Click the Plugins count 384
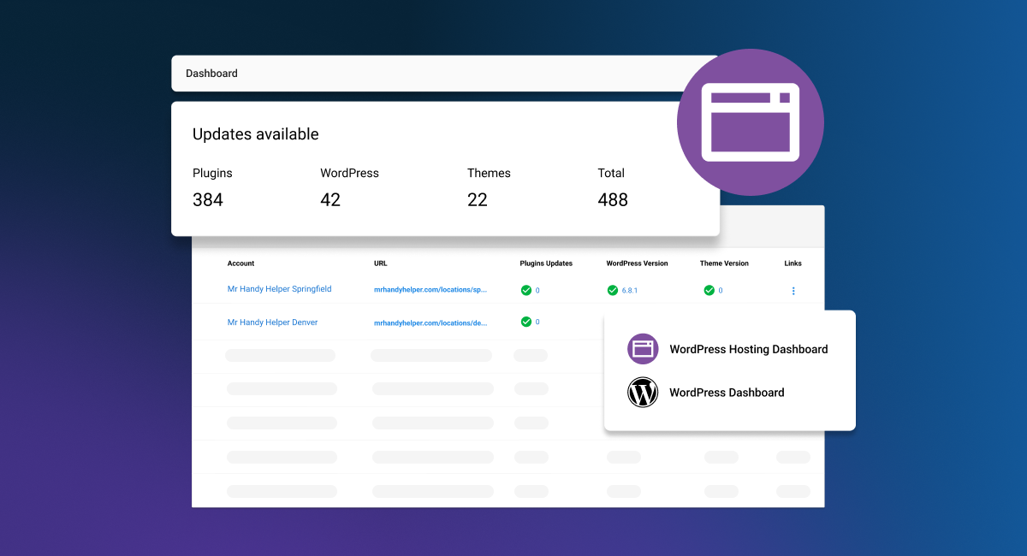The height and width of the screenshot is (556, 1027). pyautogui.click(x=208, y=200)
